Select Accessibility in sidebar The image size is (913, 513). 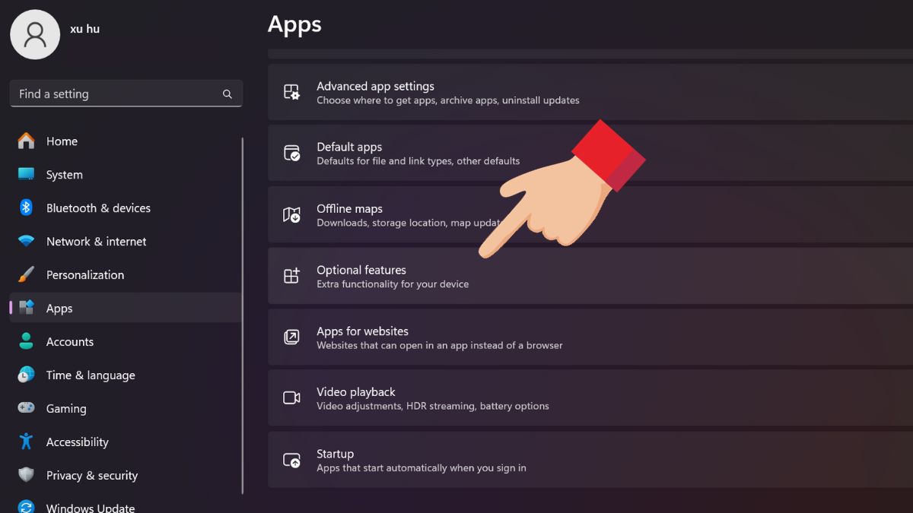126,442
